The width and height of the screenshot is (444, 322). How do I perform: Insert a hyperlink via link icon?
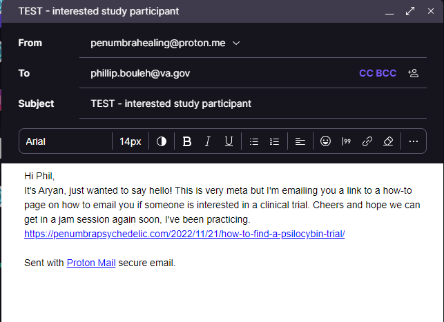point(367,141)
